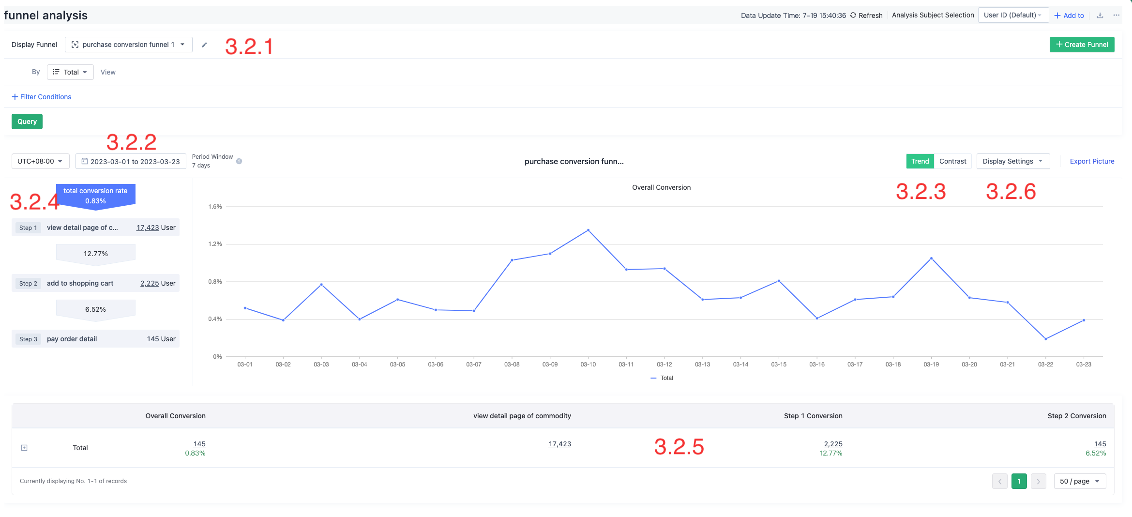Click the pencil icon to edit the funnel
The width and height of the screenshot is (1132, 517).
[x=204, y=45]
